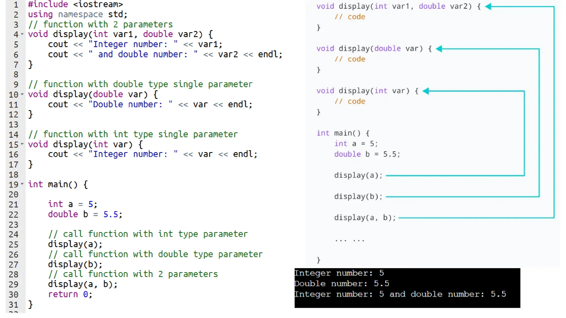The height and width of the screenshot is (318, 566).
Task: Click line number 1 in the gutter
Action: point(16,5)
